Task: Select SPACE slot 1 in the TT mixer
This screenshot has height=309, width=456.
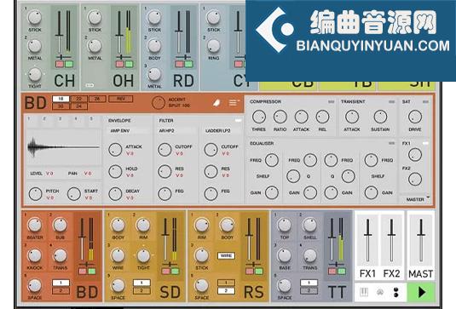Action: tap(309, 283)
